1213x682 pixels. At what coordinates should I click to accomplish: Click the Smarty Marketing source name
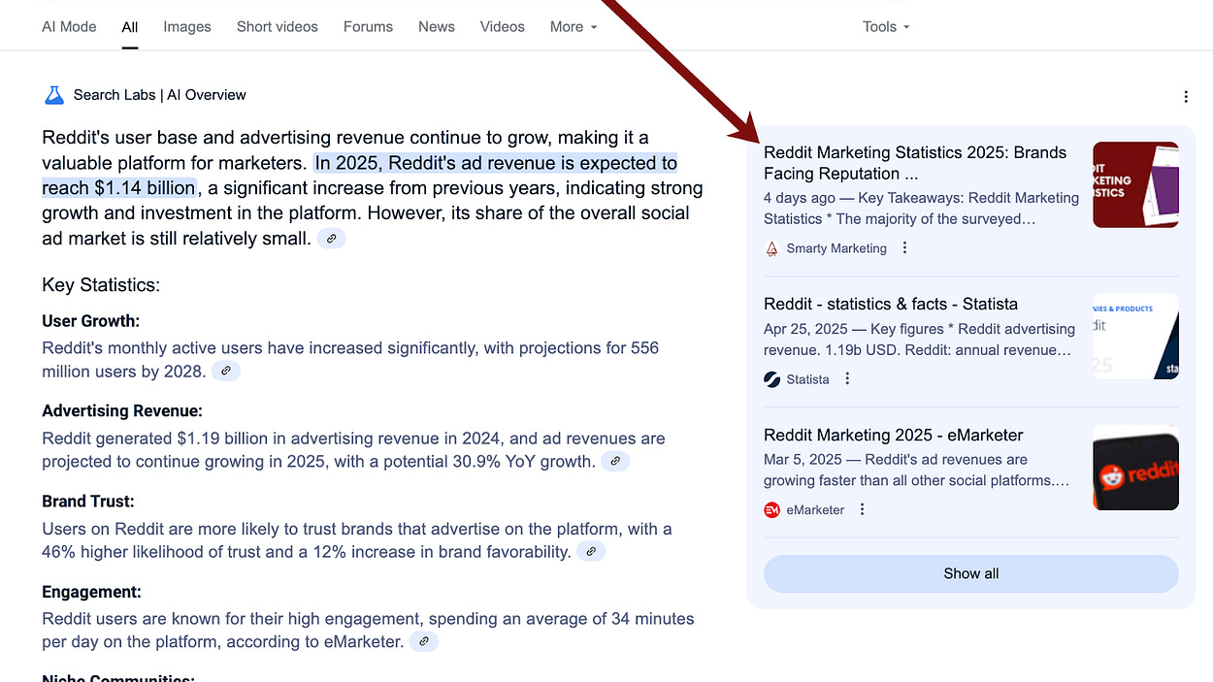tap(836, 248)
